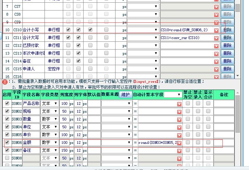Click 删除 button for row CS10 合计小写
Viewport: 249px width, 170px height.
click(227, 30)
